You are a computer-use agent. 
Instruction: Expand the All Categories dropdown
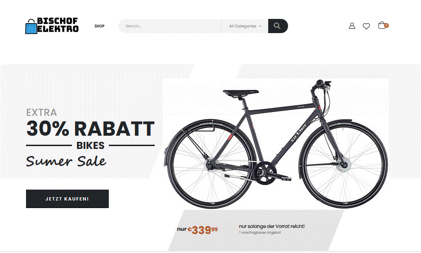[245, 26]
